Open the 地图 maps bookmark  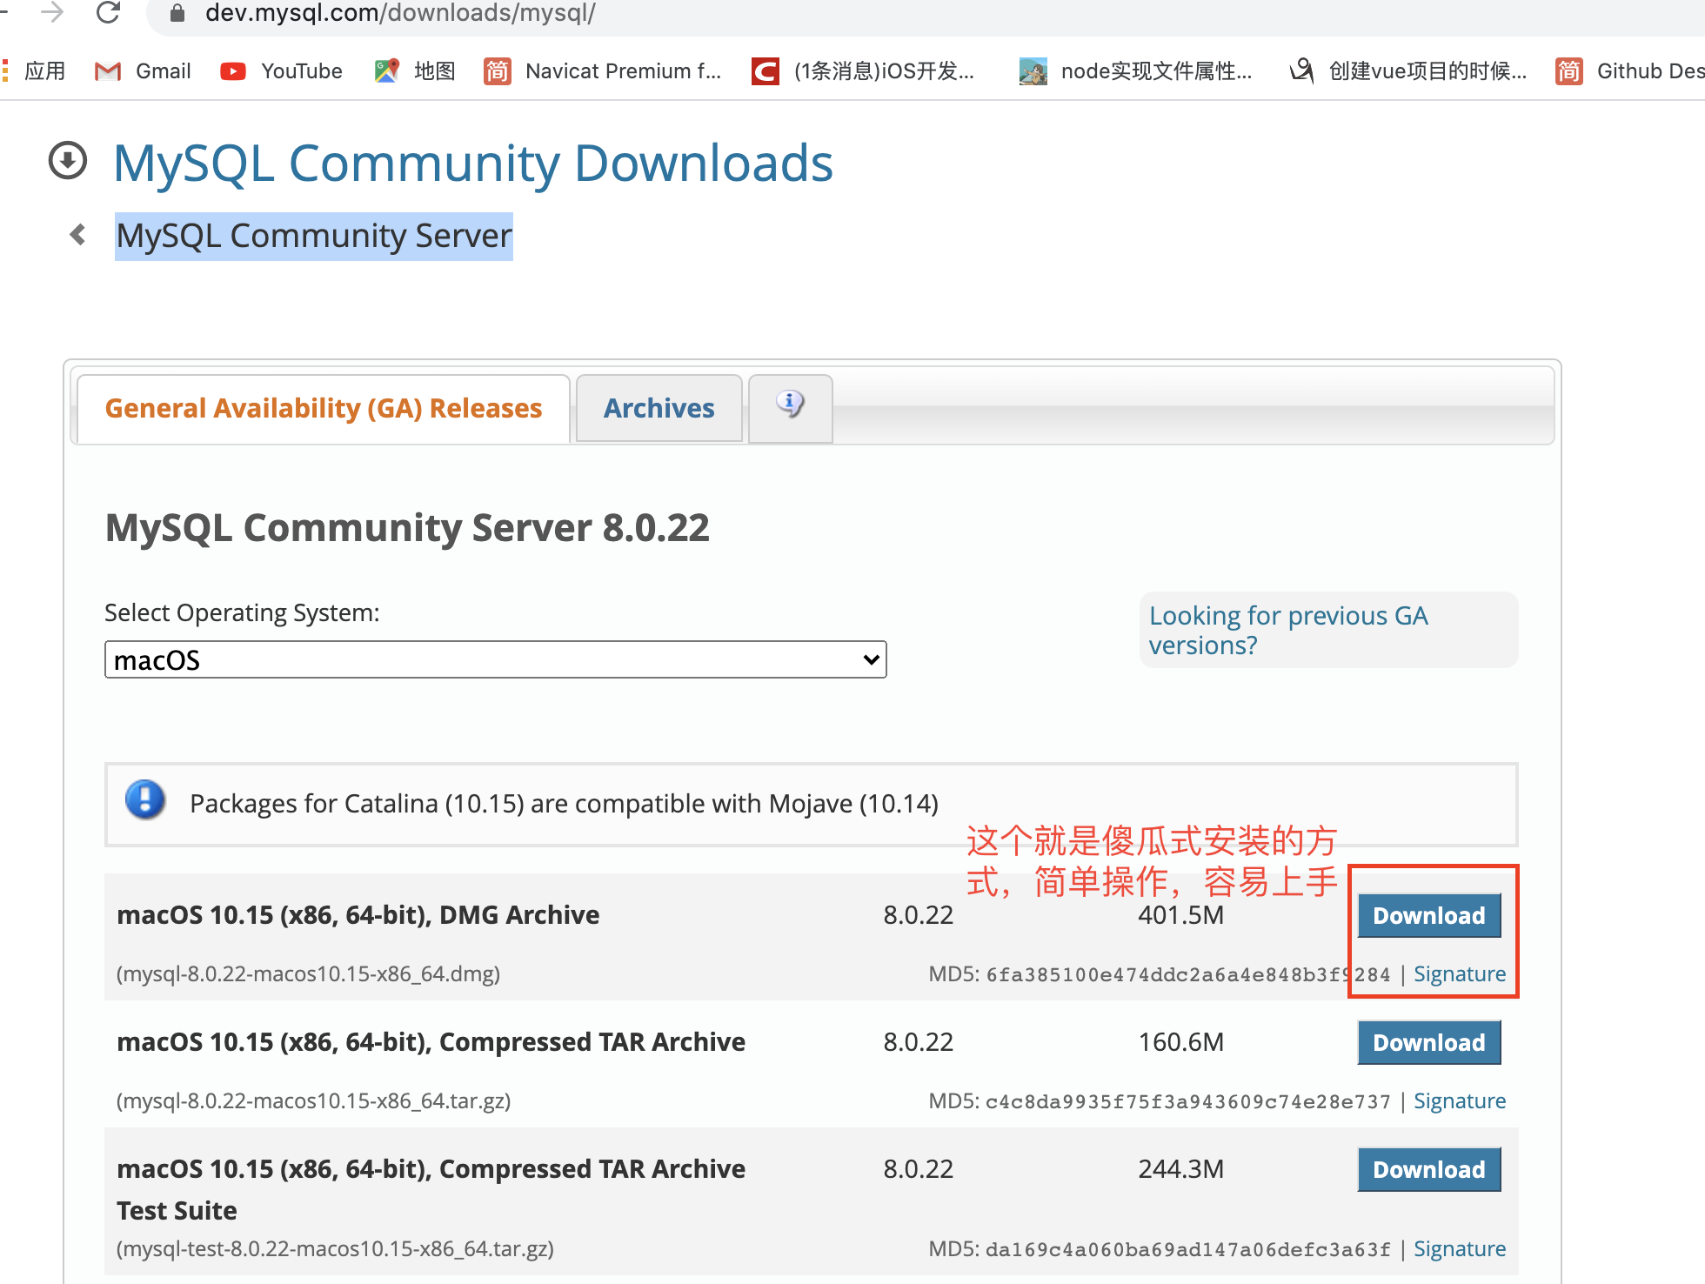(x=415, y=71)
